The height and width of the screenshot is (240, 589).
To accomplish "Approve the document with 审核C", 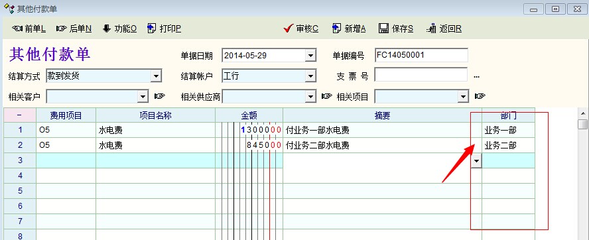I will point(301,29).
